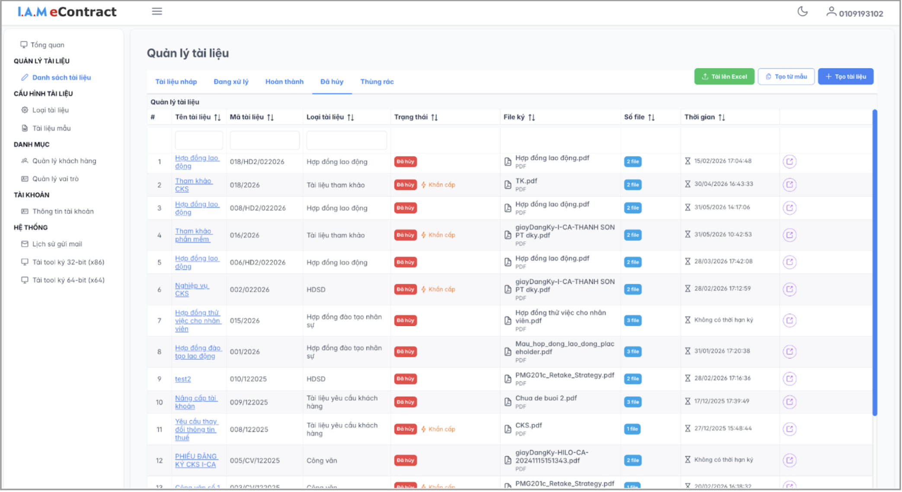Click the hamburger menu icon
Image resolution: width=902 pixels, height=492 pixels.
point(157,12)
